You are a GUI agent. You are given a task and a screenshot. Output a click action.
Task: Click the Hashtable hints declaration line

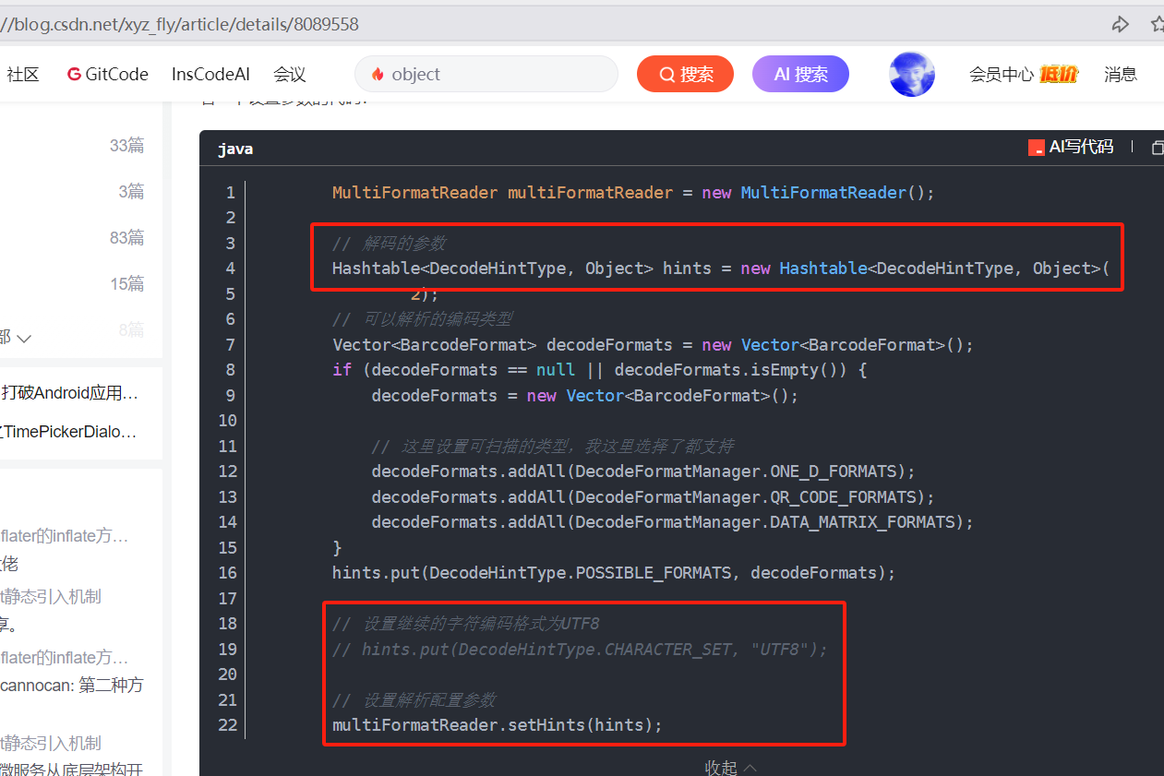(x=721, y=269)
